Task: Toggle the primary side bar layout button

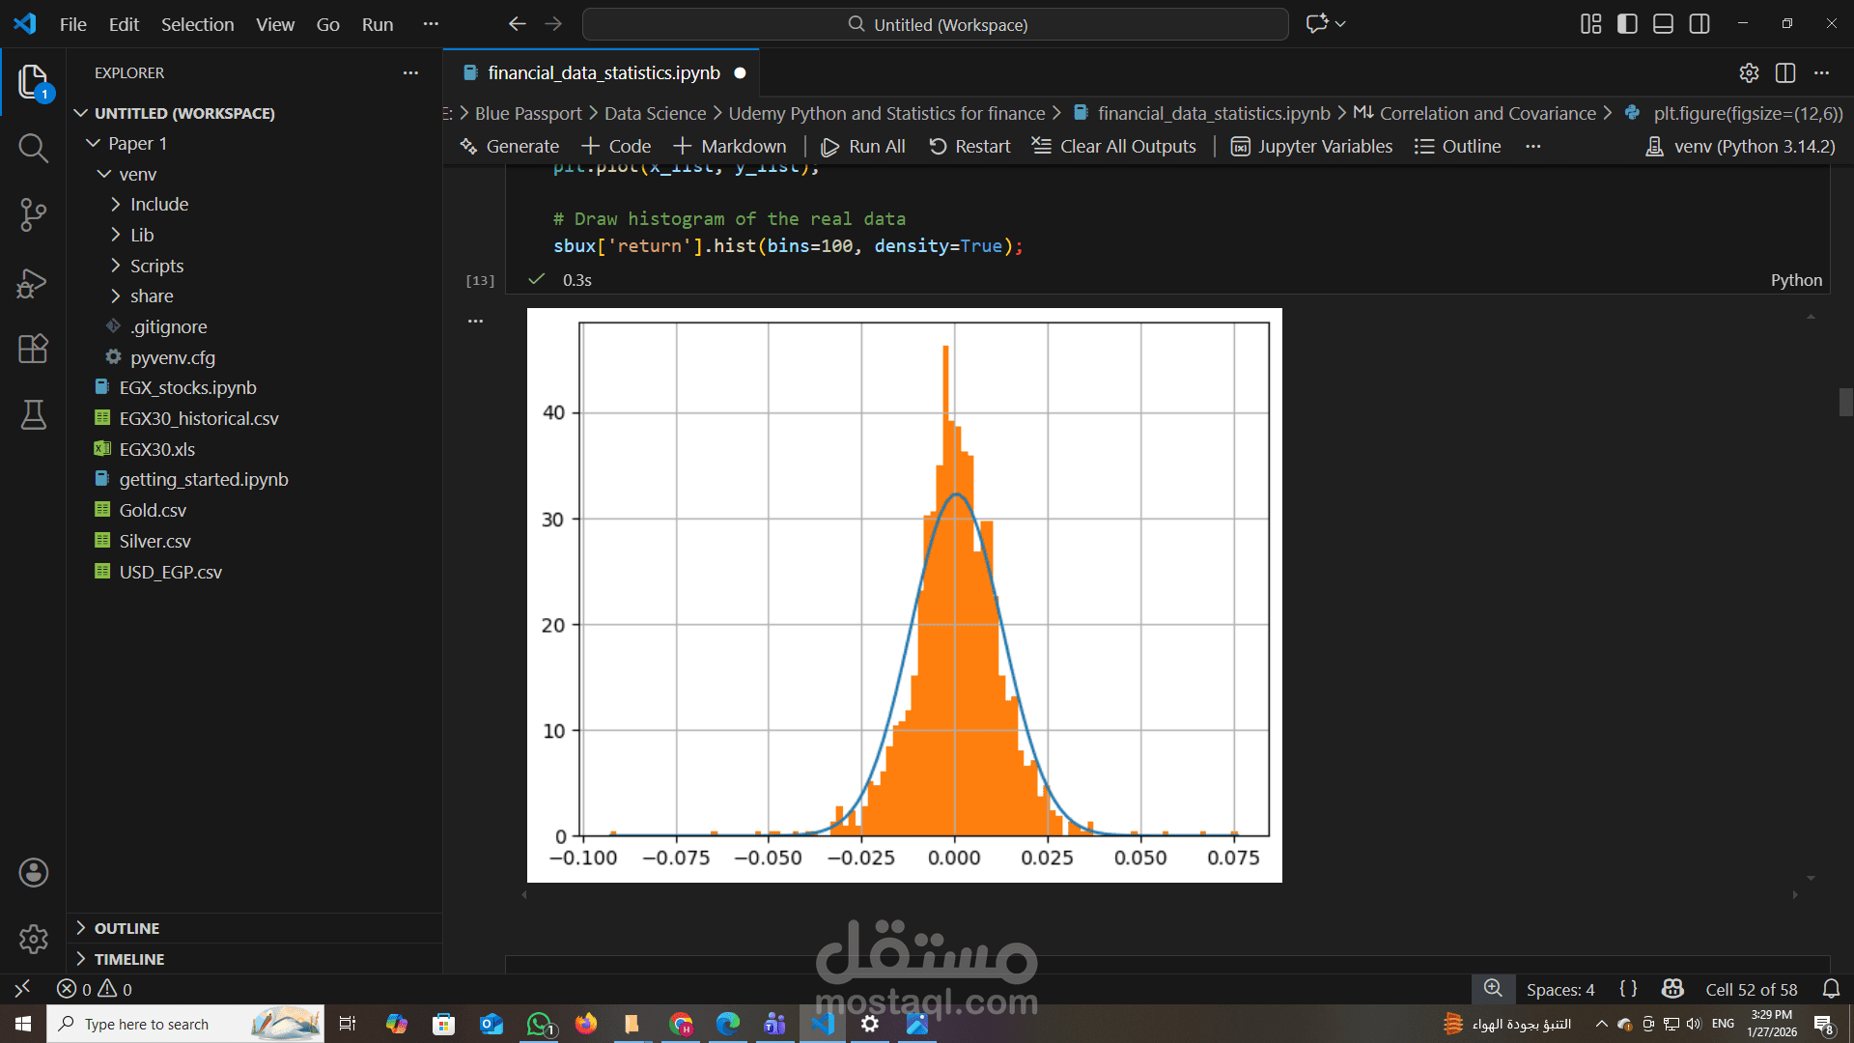Action: (1627, 24)
